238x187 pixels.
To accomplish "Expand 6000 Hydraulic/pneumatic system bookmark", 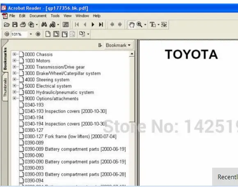I will (14, 92).
